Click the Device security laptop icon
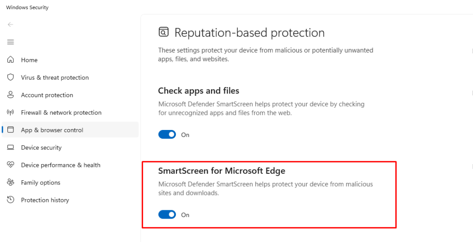The image size is (473, 242). click(x=11, y=148)
